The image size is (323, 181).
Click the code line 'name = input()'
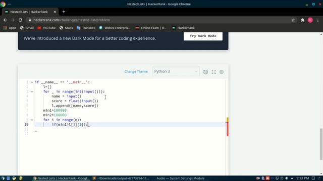[66, 96]
